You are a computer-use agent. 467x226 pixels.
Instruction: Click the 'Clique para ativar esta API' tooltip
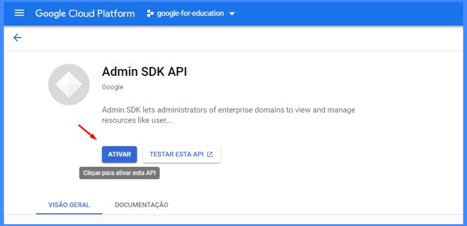point(119,173)
